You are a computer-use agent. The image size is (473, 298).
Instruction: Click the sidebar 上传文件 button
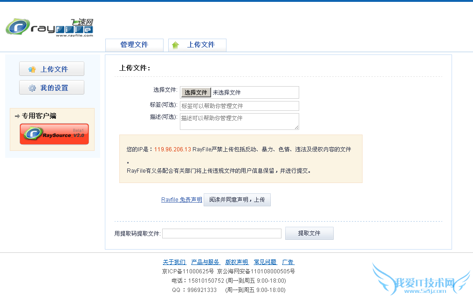pyautogui.click(x=52, y=69)
